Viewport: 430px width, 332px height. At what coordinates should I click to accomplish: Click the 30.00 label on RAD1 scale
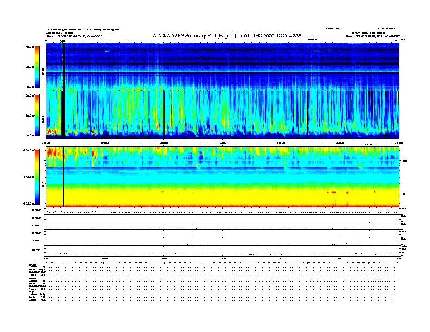click(x=29, y=116)
